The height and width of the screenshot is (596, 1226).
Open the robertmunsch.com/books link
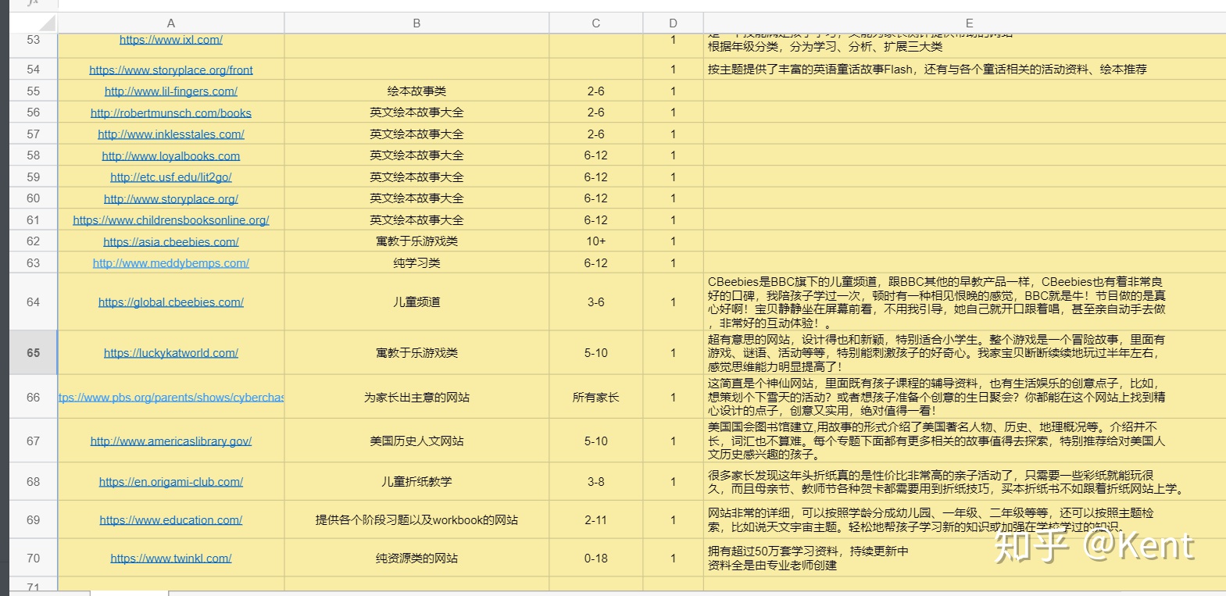(170, 112)
